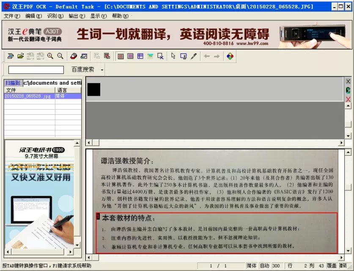Screen dimensions: 354x271
Task: Click the delete region icon with X
Action: tap(161, 56)
